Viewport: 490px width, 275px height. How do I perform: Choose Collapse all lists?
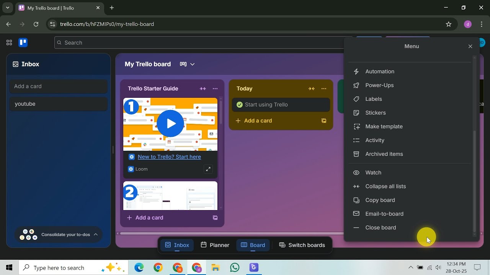click(410, 186)
